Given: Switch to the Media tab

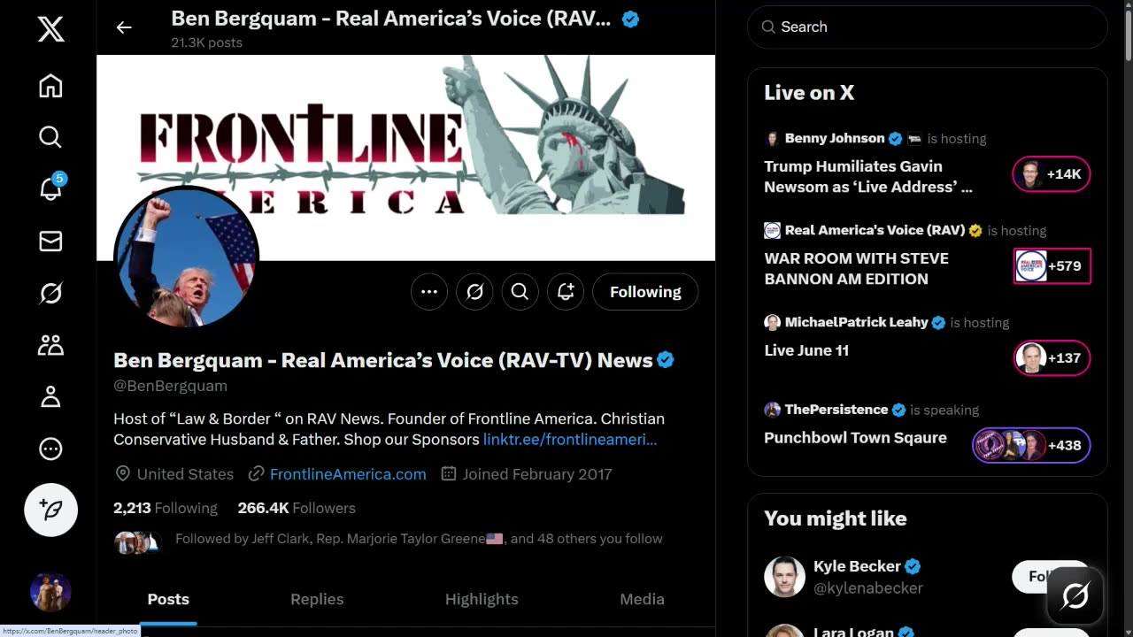Looking at the screenshot, I should click(x=642, y=599).
